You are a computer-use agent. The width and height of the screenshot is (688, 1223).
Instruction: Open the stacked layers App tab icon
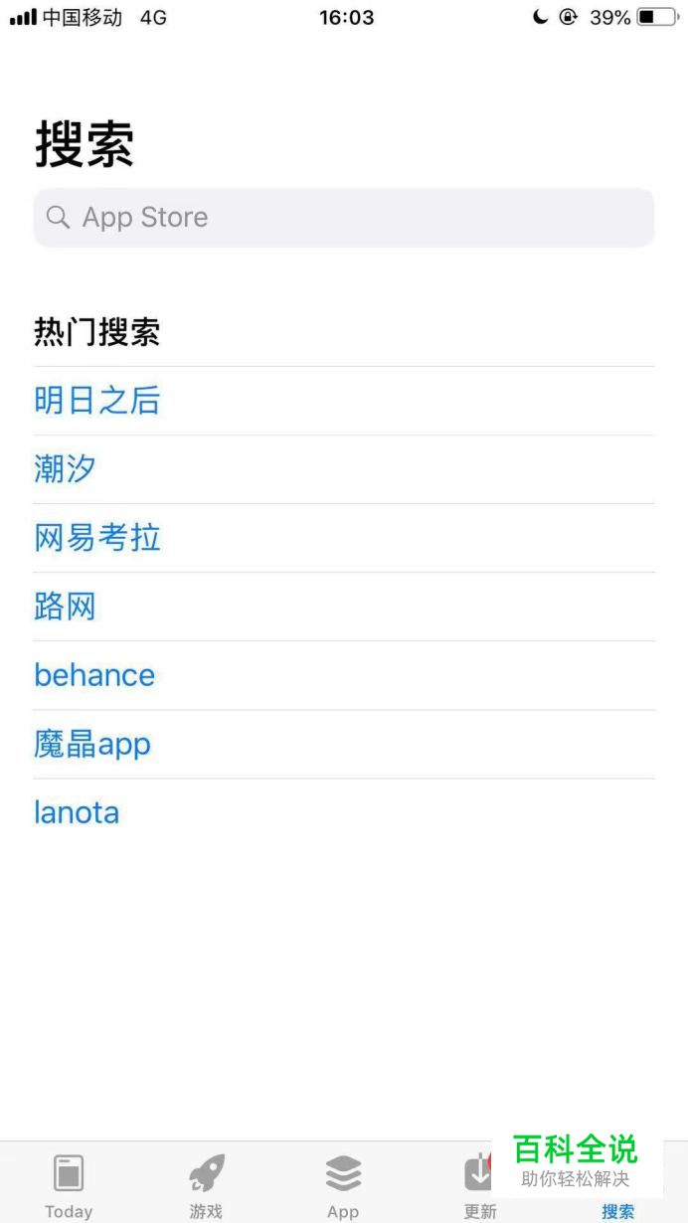pyautogui.click(x=343, y=1173)
